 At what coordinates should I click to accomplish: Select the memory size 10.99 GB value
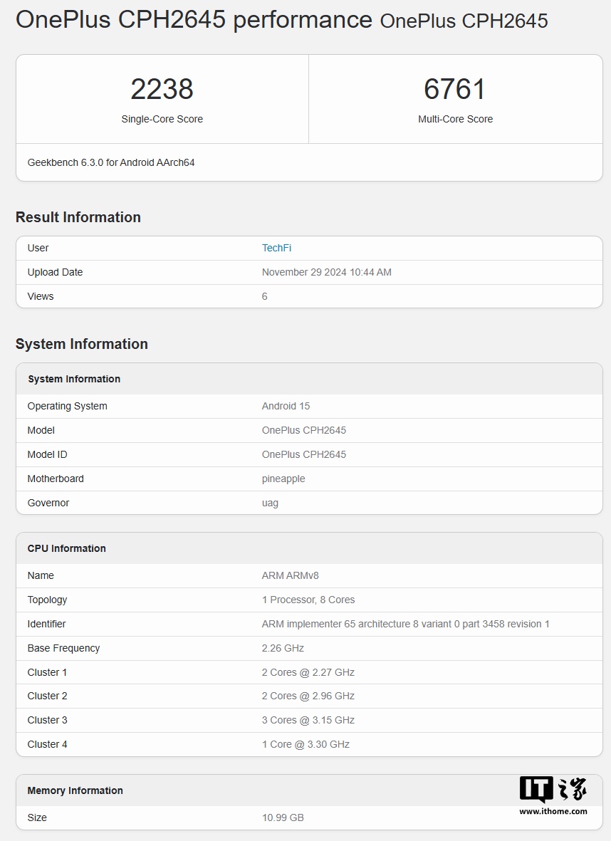pyautogui.click(x=283, y=818)
